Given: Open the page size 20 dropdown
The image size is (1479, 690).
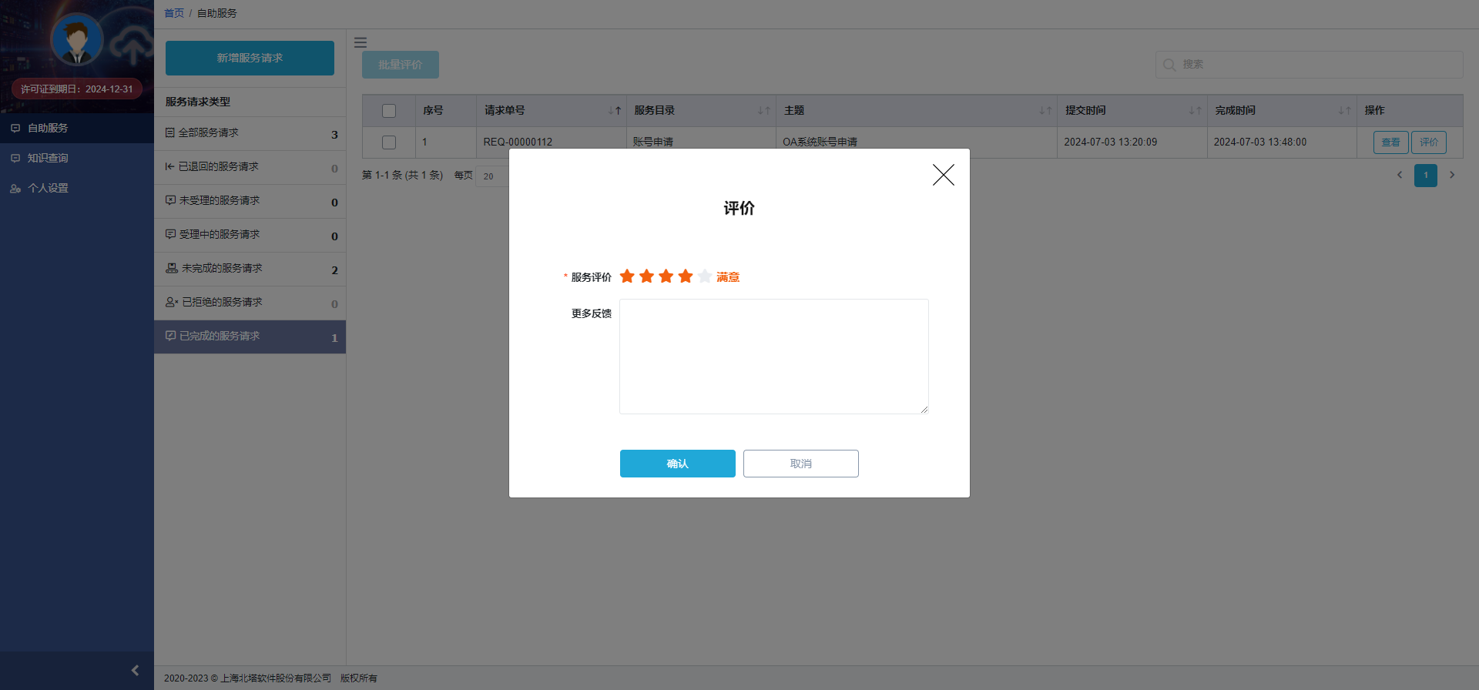Looking at the screenshot, I should click(491, 176).
